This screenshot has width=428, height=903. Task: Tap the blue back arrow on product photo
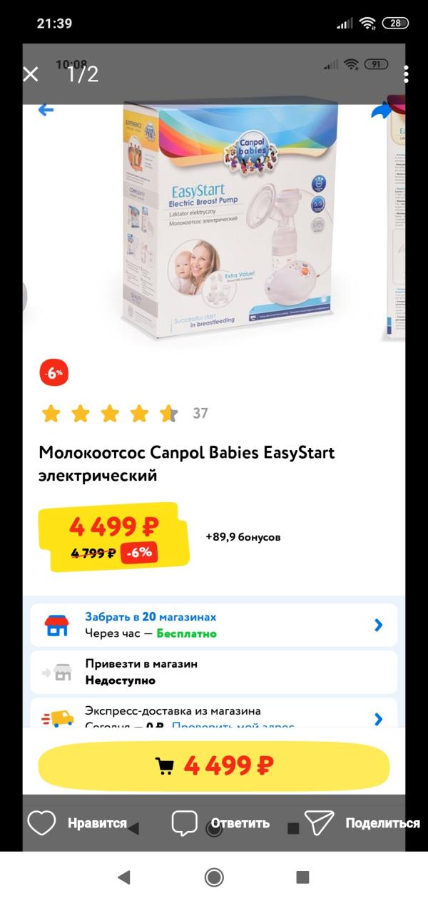46,110
